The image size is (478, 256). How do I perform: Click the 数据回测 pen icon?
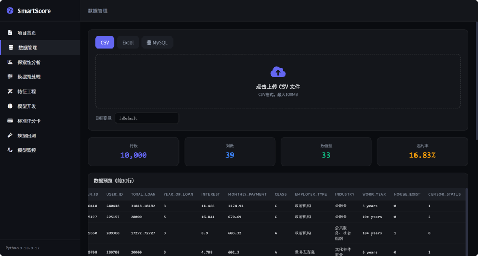pos(10,135)
